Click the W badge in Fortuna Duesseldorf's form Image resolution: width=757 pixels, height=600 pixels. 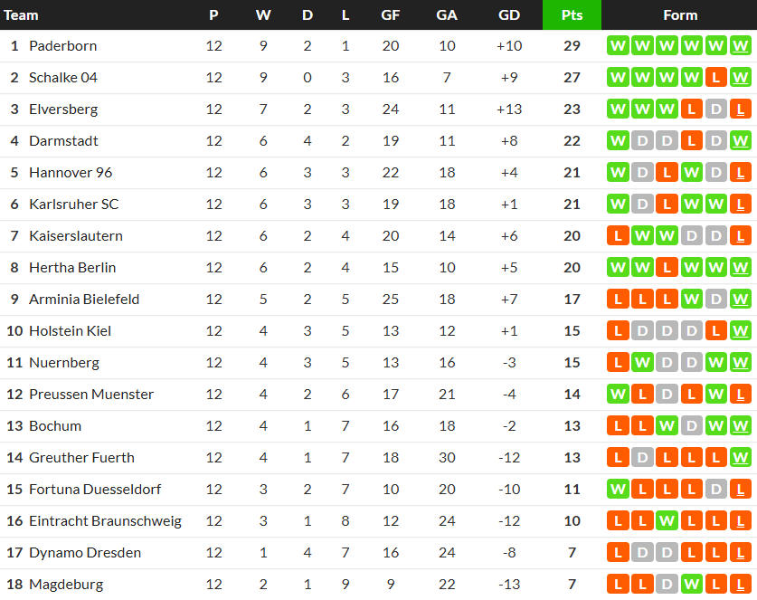(618, 490)
